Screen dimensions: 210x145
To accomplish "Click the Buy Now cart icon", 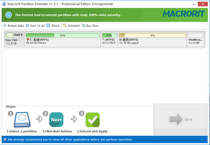I will 84,26.
